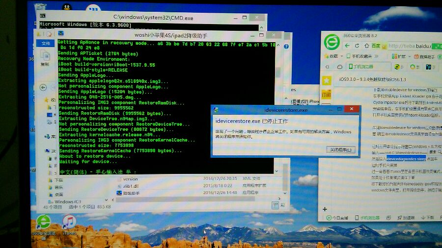Switch to the tab with the yellow-green round icon
This screenshot has width=442, height=248.
[x=397, y=67]
